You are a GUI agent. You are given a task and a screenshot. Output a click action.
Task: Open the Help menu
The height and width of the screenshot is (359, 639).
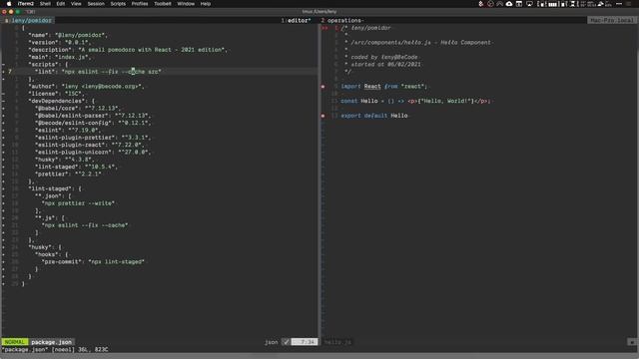point(206,4)
